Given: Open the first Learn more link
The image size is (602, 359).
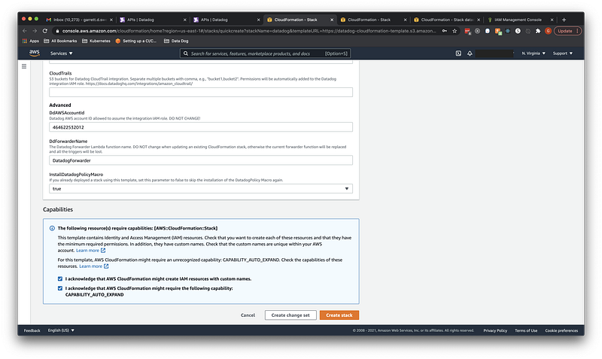Looking at the screenshot, I should pos(90,251).
